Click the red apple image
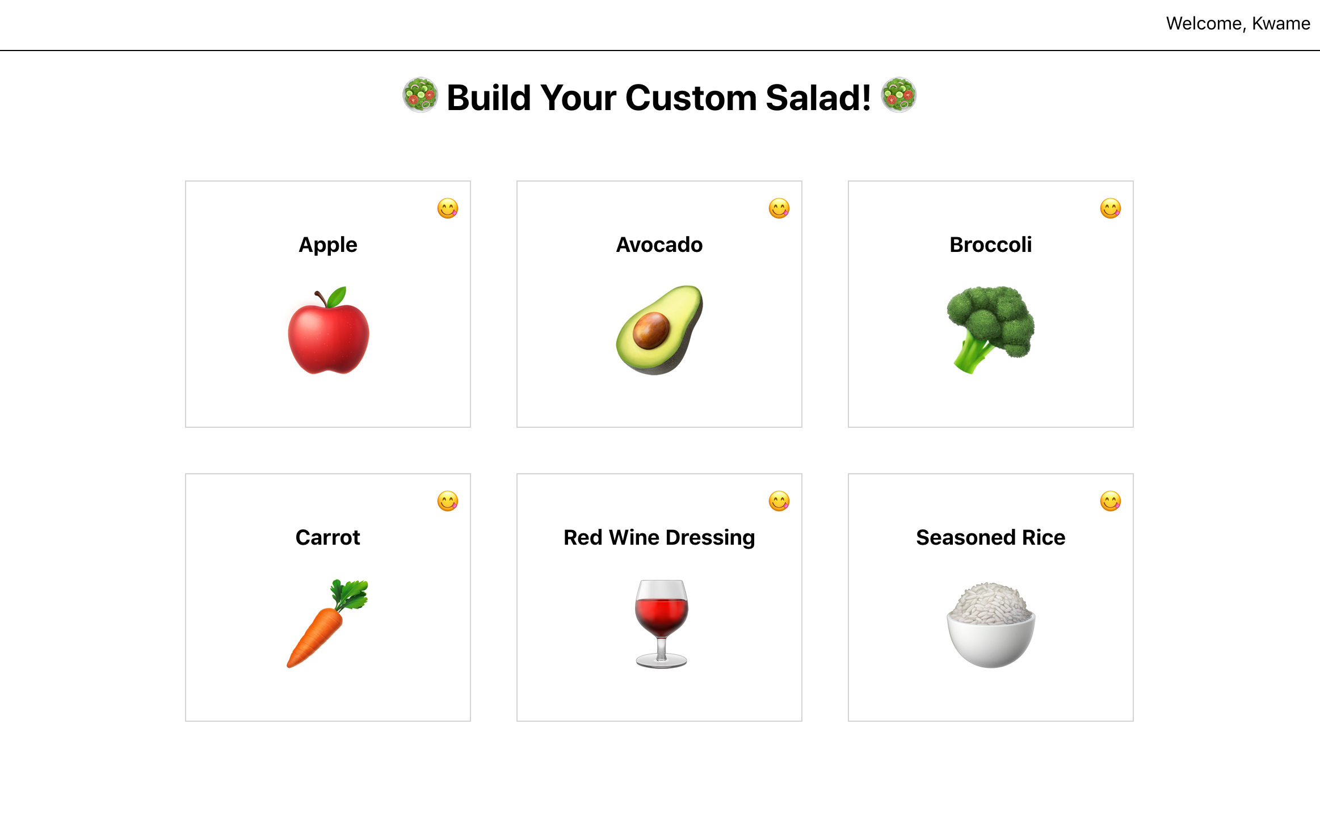This screenshot has width=1320, height=825. [329, 331]
